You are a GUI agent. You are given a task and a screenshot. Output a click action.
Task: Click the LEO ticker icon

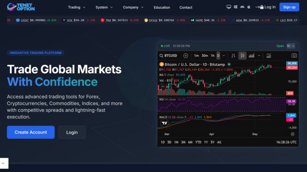point(277,20)
